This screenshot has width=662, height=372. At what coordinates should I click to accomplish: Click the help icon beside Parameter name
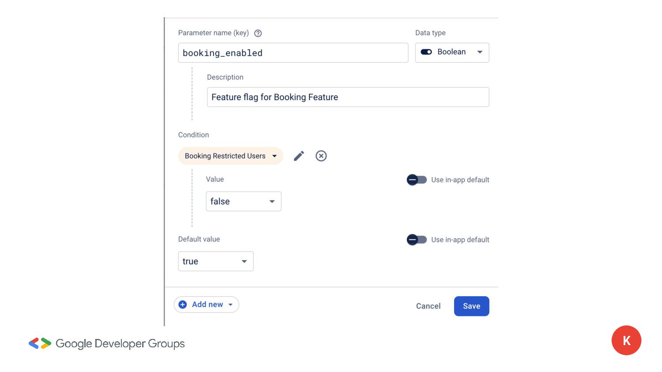pyautogui.click(x=258, y=33)
